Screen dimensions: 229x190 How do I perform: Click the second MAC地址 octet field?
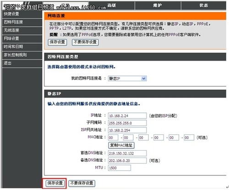(128, 137)
